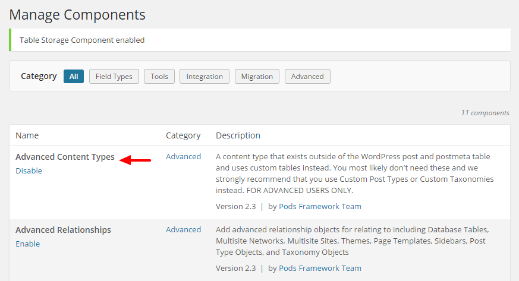The height and width of the screenshot is (281, 519).
Task: Select the Advanced Relationships component name
Action: (63, 231)
